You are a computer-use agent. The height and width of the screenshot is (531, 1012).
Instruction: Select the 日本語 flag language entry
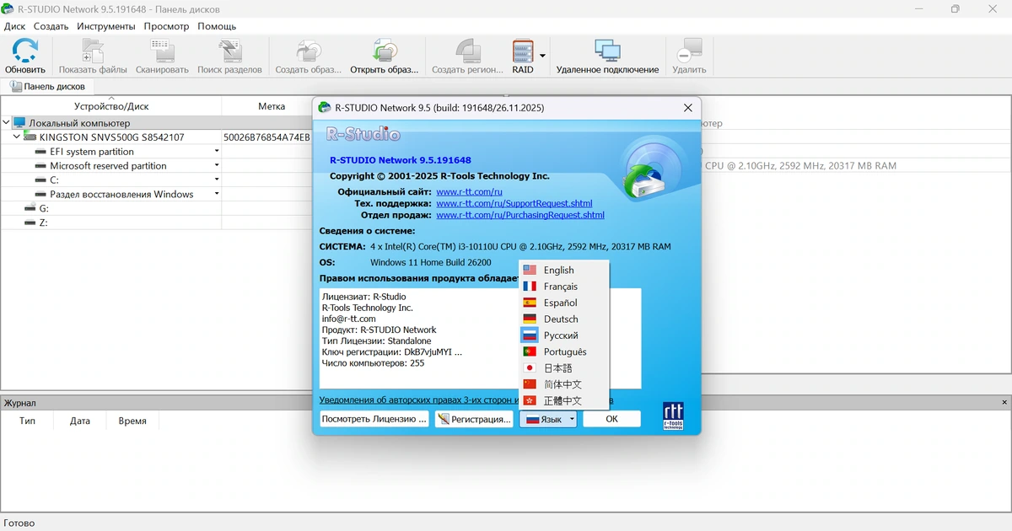563,367
